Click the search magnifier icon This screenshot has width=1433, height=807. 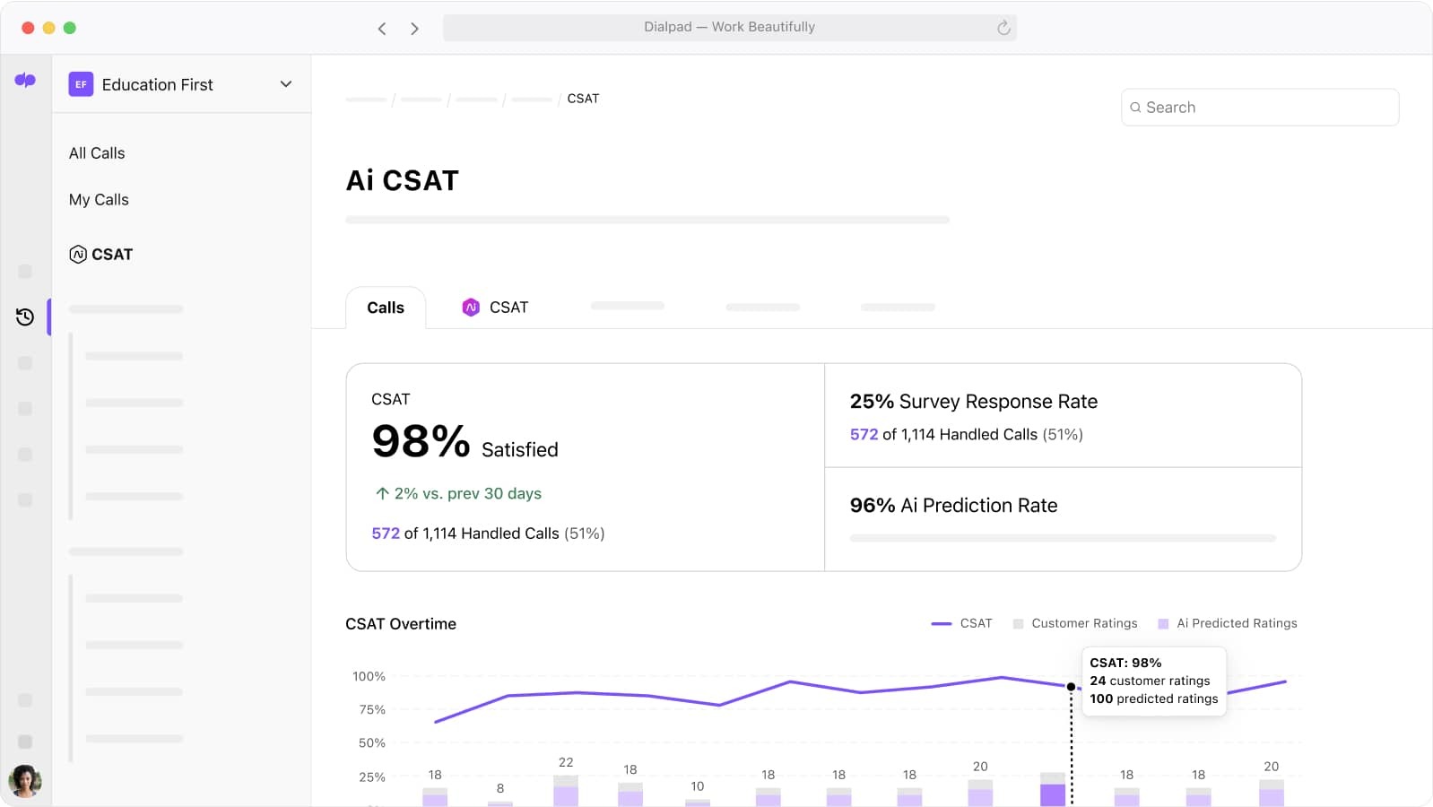(1135, 107)
